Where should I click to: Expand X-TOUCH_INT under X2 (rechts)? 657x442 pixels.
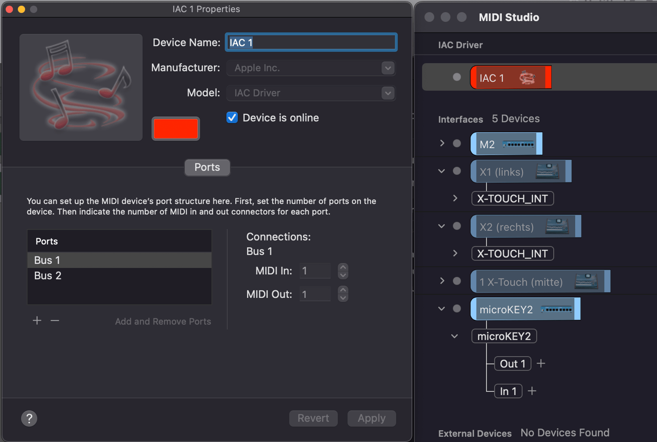click(x=455, y=253)
